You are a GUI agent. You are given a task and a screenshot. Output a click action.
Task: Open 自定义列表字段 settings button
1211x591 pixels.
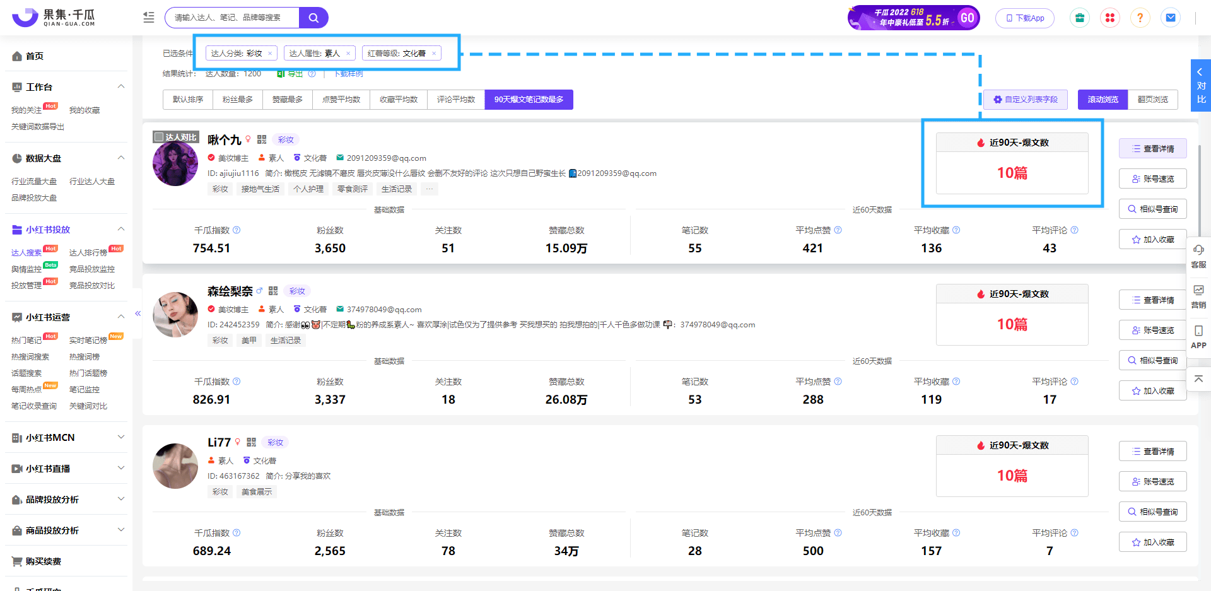click(x=1026, y=100)
